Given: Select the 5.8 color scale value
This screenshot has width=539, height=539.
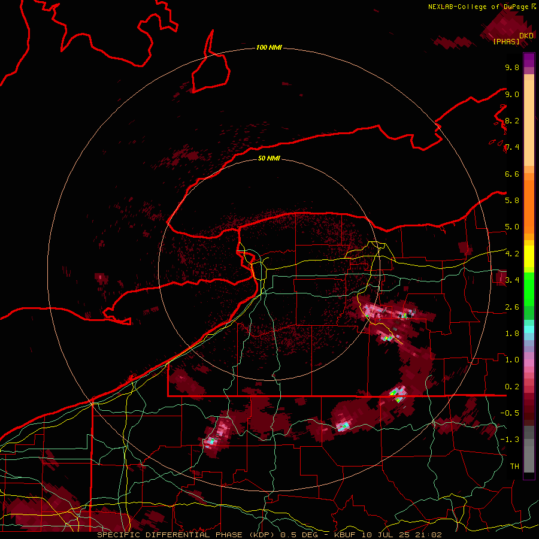Looking at the screenshot, I should pyautogui.click(x=512, y=200).
